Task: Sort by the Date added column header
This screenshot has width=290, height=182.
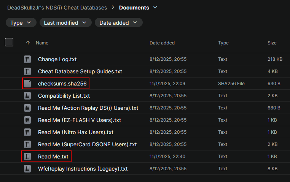Action: point(162,43)
